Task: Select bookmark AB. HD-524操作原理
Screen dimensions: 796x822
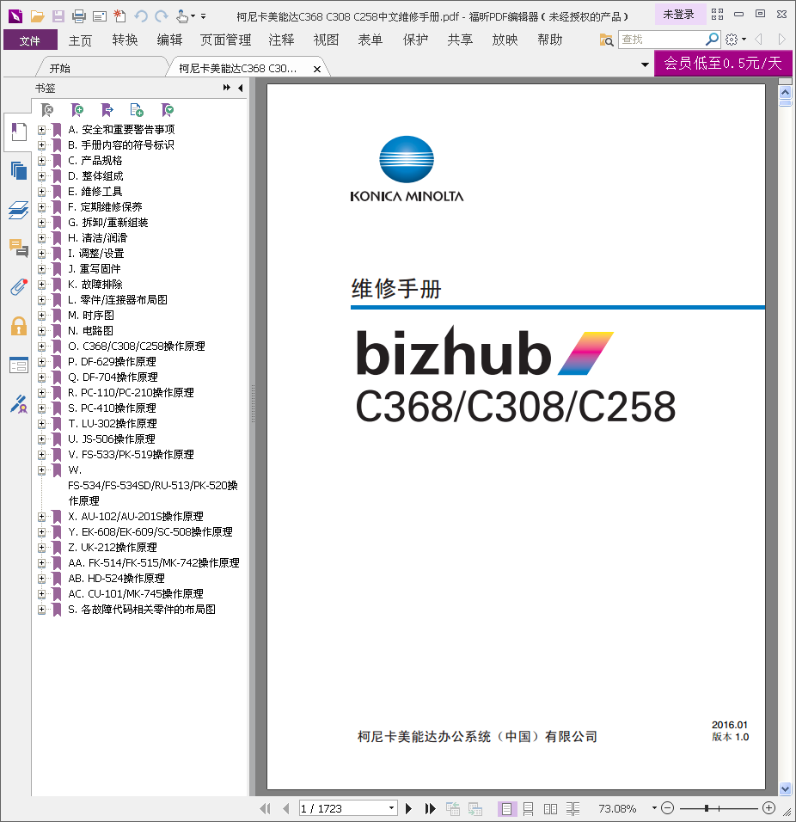Action: click(x=116, y=578)
